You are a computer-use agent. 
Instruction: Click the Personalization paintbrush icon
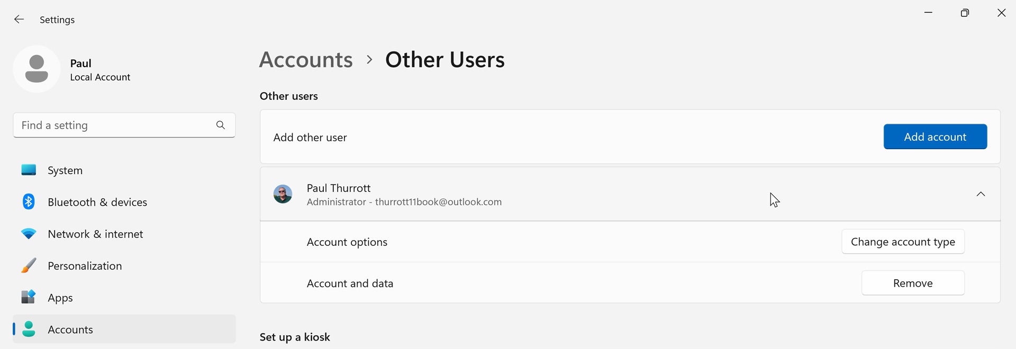tap(29, 265)
